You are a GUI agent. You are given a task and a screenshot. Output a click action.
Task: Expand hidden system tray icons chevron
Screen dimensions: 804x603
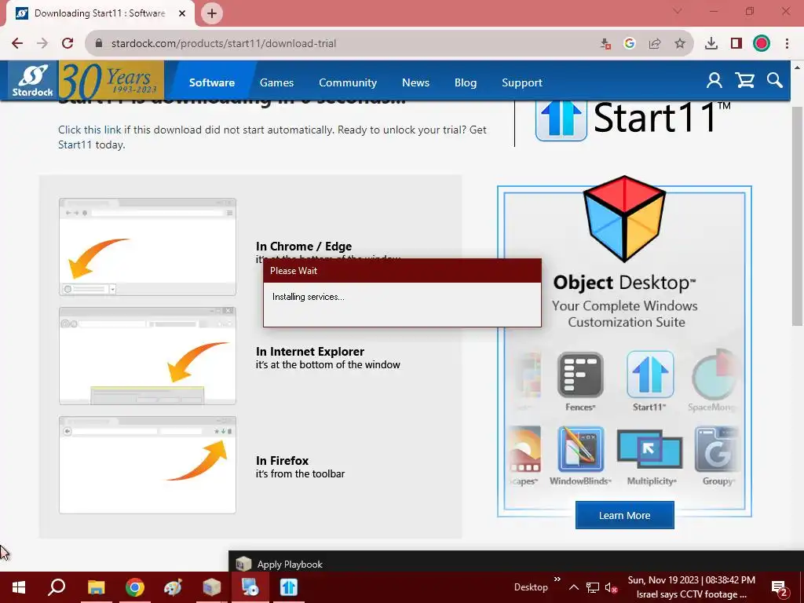coord(574,587)
